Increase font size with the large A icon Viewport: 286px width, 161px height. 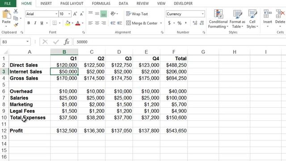pyautogui.click(x=75, y=14)
